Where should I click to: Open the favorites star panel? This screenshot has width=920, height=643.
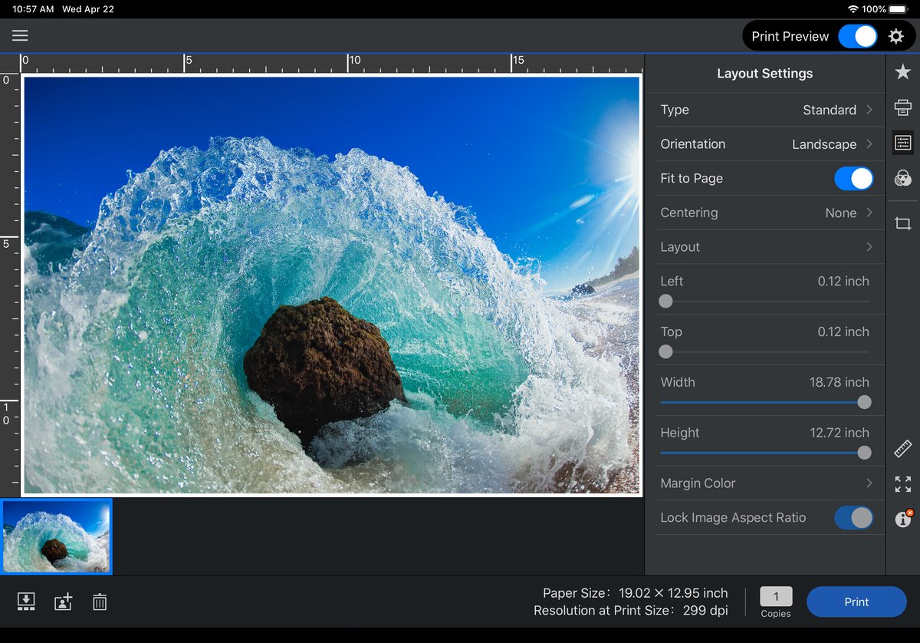[x=902, y=72]
